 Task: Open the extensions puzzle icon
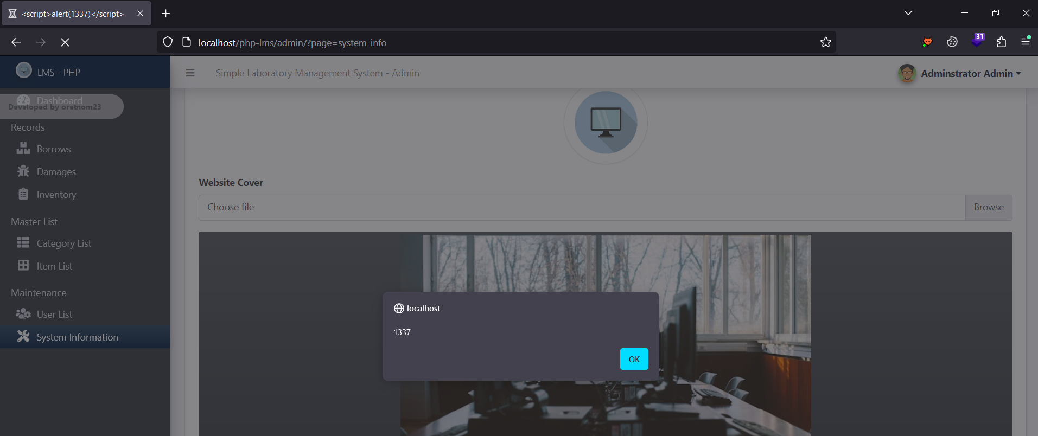pyautogui.click(x=1002, y=42)
